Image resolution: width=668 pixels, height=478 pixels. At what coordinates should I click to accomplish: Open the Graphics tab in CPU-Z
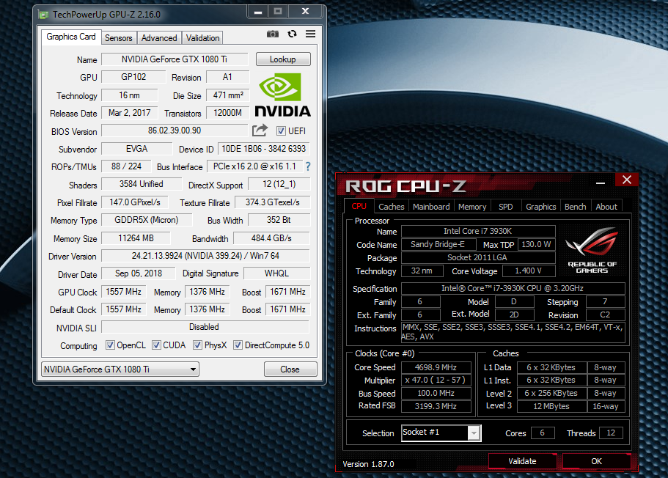[540, 207]
